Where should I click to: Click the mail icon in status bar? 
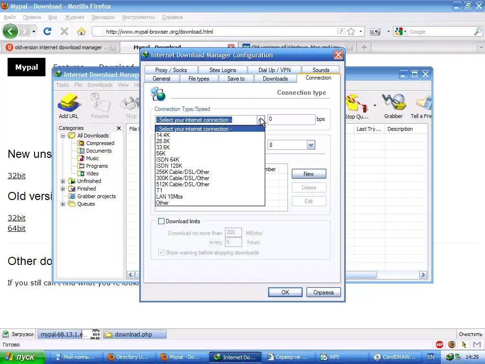point(477,344)
